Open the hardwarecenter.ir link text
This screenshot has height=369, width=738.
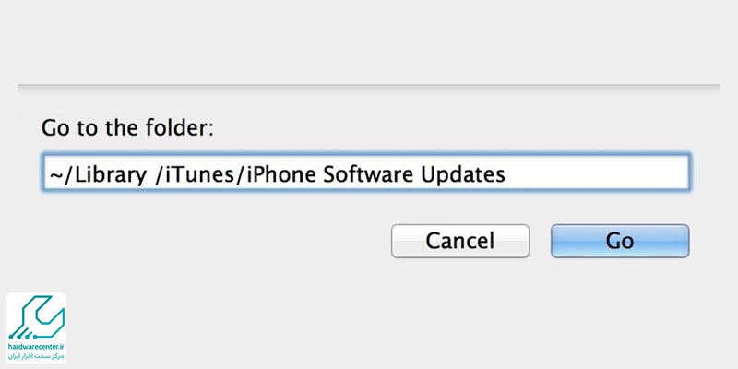[x=36, y=346]
